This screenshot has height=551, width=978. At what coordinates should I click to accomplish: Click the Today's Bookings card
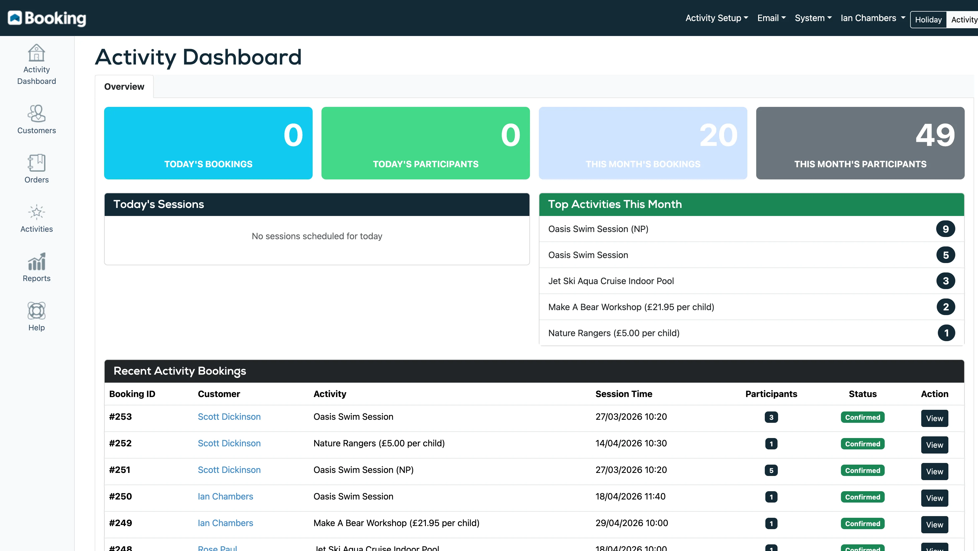[208, 143]
